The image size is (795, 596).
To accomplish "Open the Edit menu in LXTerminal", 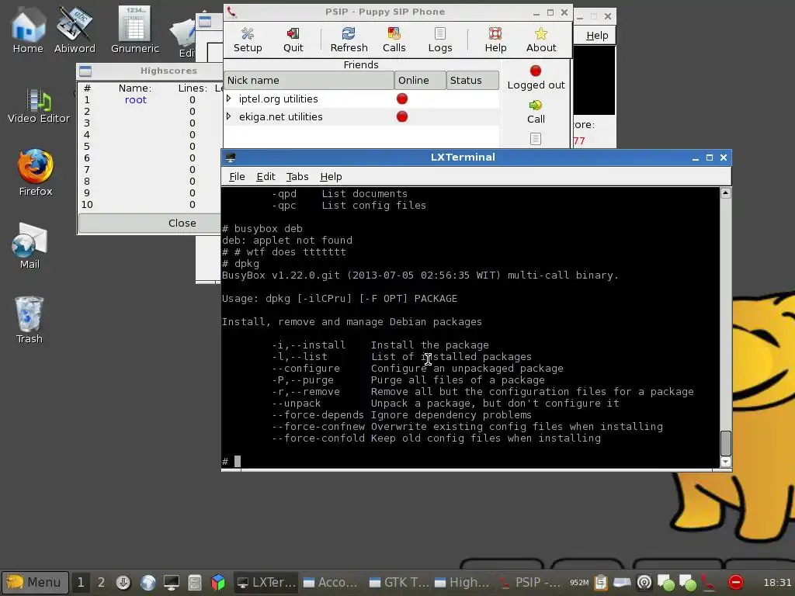I will point(266,176).
